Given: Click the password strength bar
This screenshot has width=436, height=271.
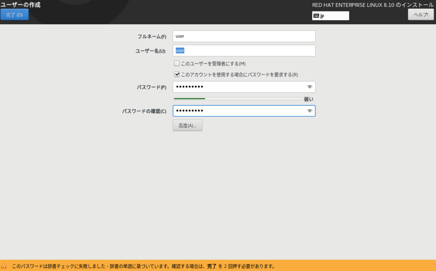Looking at the screenshot, I should pos(237,99).
